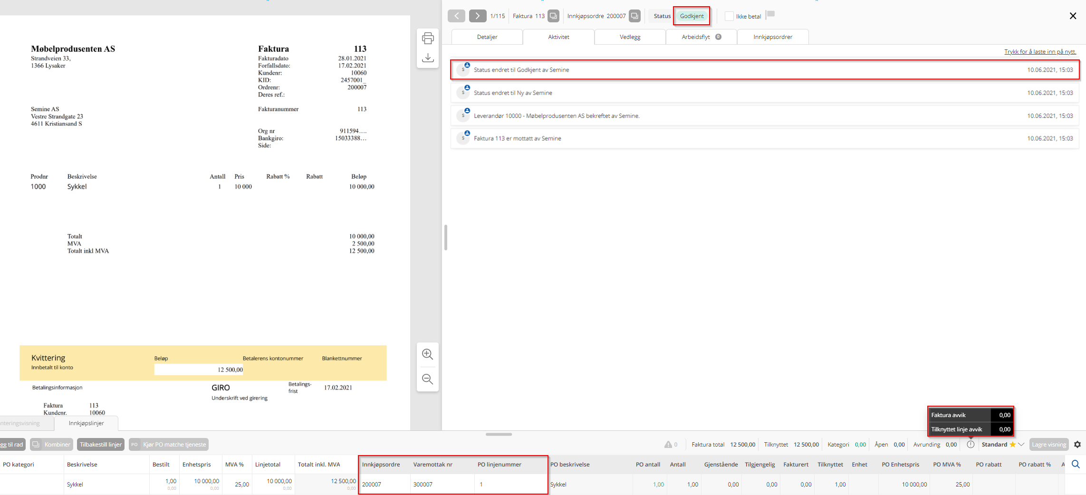
Task: Go to the next invoice
Action: pyautogui.click(x=477, y=16)
